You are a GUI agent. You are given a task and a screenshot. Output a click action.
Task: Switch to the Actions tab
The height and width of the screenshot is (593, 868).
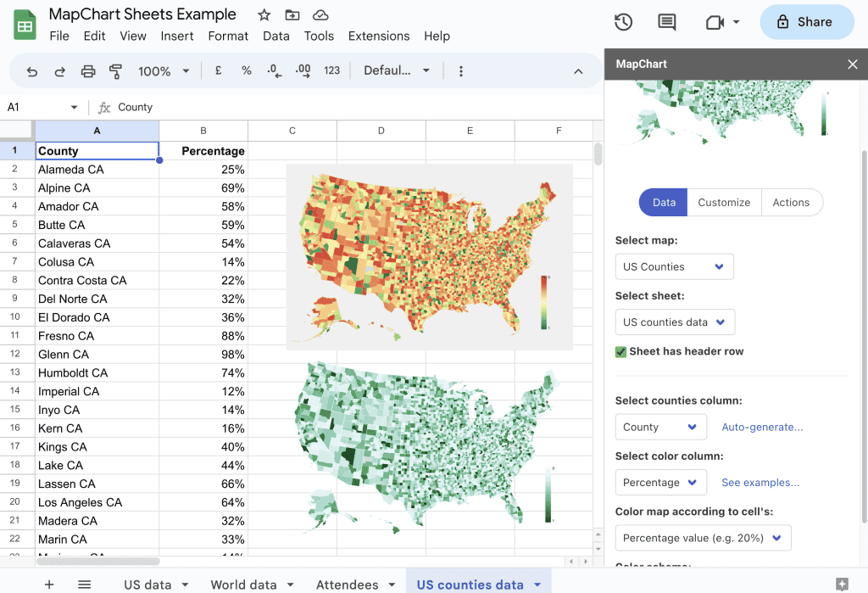pyautogui.click(x=791, y=202)
